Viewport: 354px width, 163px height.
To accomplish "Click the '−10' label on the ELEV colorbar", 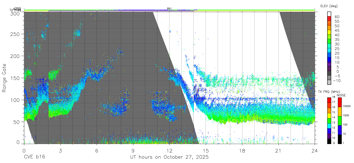I will (x=338, y=80).
